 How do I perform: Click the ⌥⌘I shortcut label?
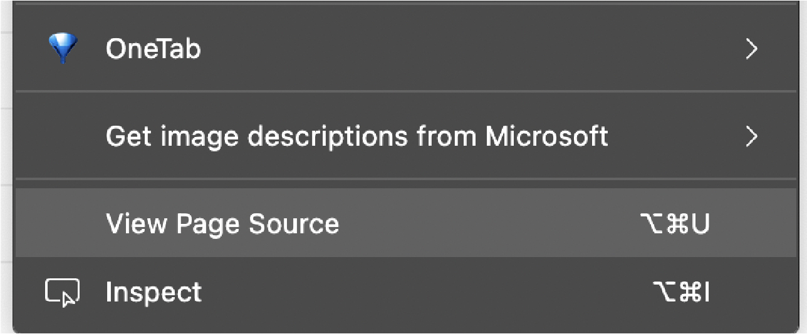(681, 292)
